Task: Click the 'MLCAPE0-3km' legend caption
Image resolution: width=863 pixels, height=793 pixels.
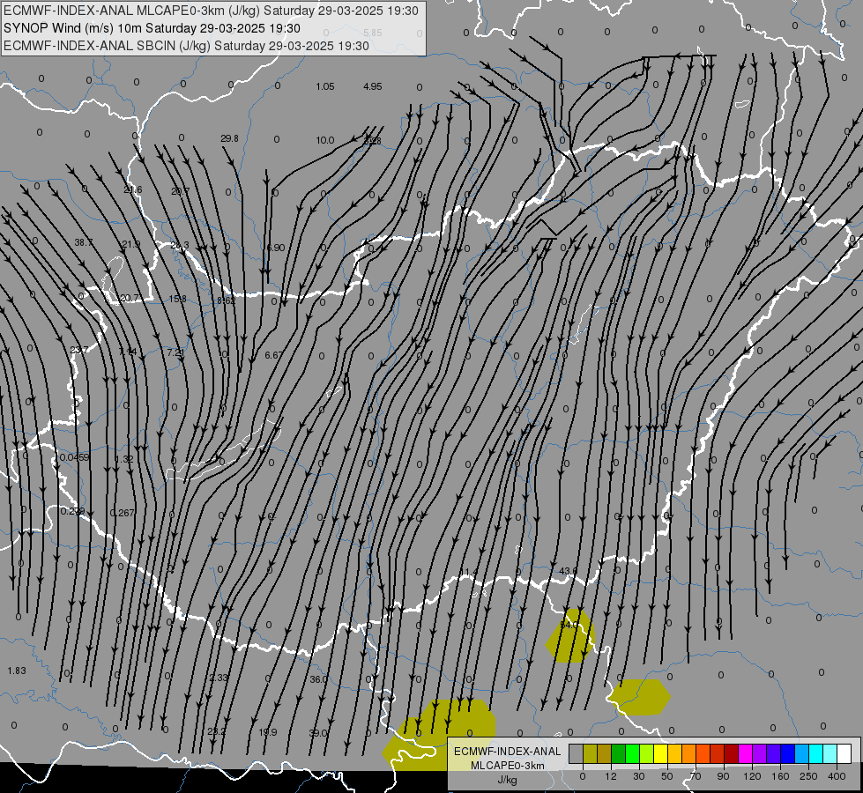Action: click(507, 766)
